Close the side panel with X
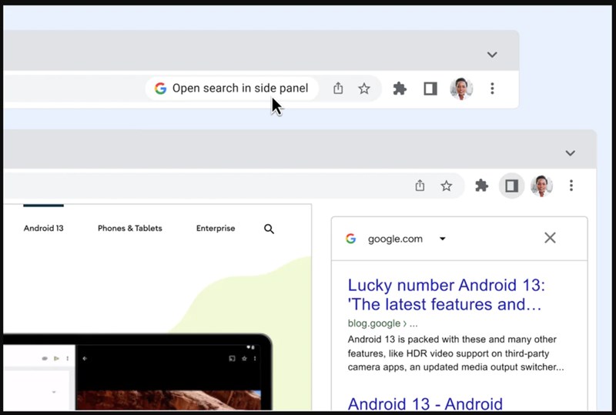The image size is (616, 415). click(550, 237)
